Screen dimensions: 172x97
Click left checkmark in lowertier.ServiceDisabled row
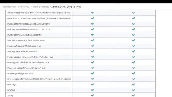pyautogui.click(x=92, y=62)
